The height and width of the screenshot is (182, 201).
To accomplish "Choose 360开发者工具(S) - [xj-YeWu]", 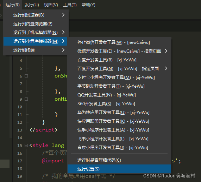I will pyautogui.click(x=119, y=104).
